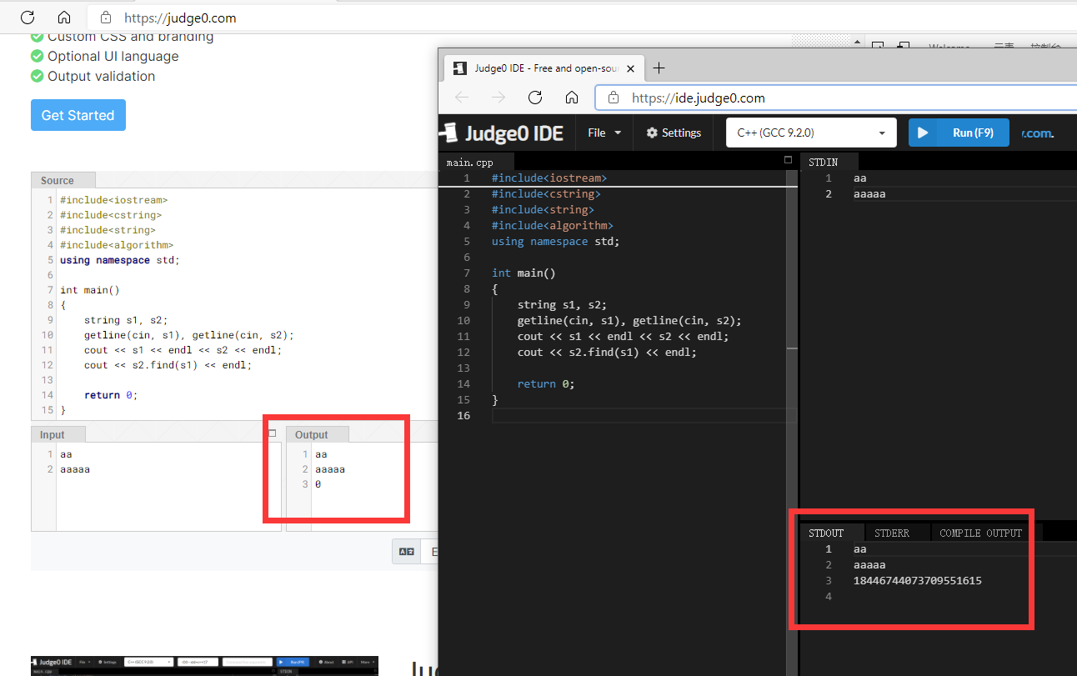Open a new browser tab with the plus icon

coord(659,68)
